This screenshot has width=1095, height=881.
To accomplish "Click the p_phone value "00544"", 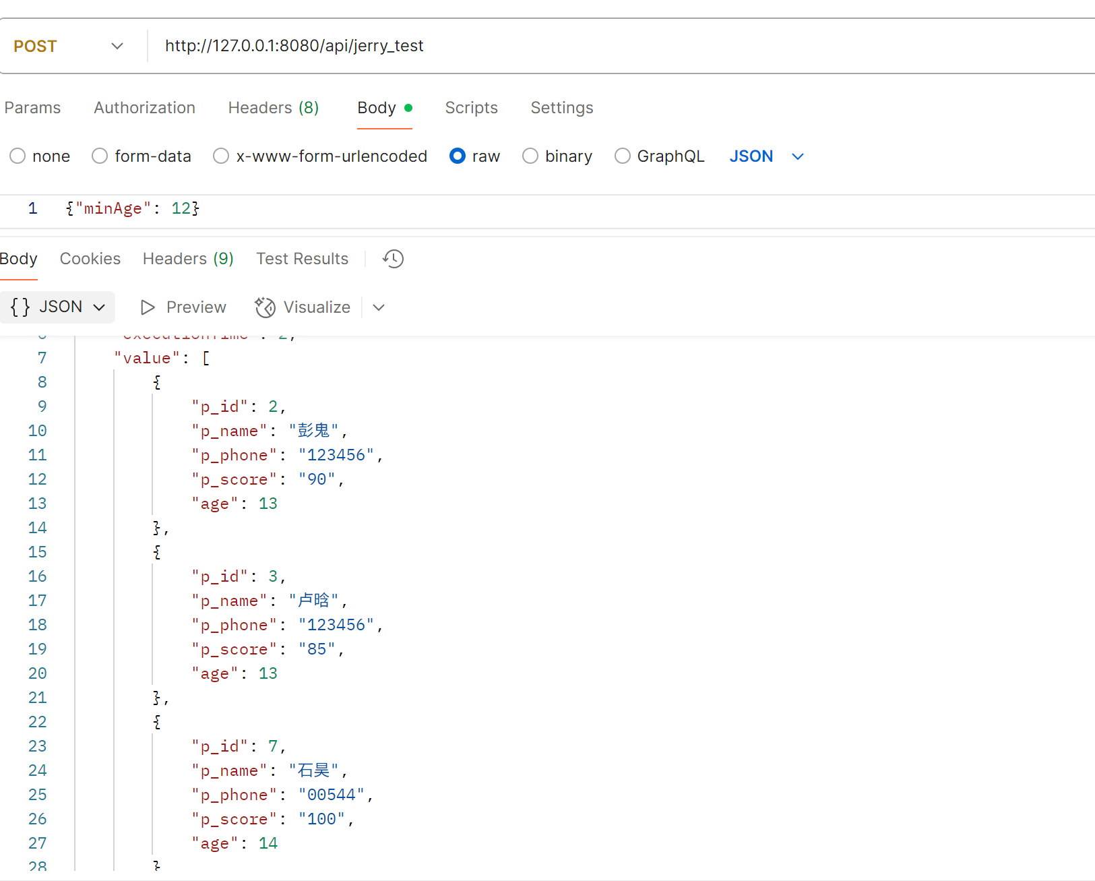I will pyautogui.click(x=331, y=795).
